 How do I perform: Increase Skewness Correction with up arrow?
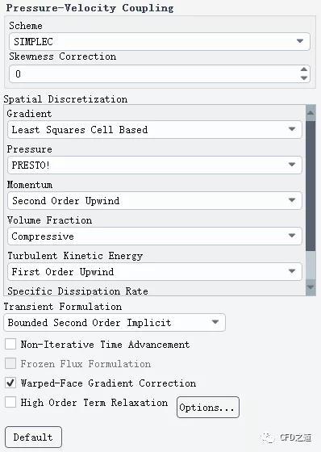(304, 69)
